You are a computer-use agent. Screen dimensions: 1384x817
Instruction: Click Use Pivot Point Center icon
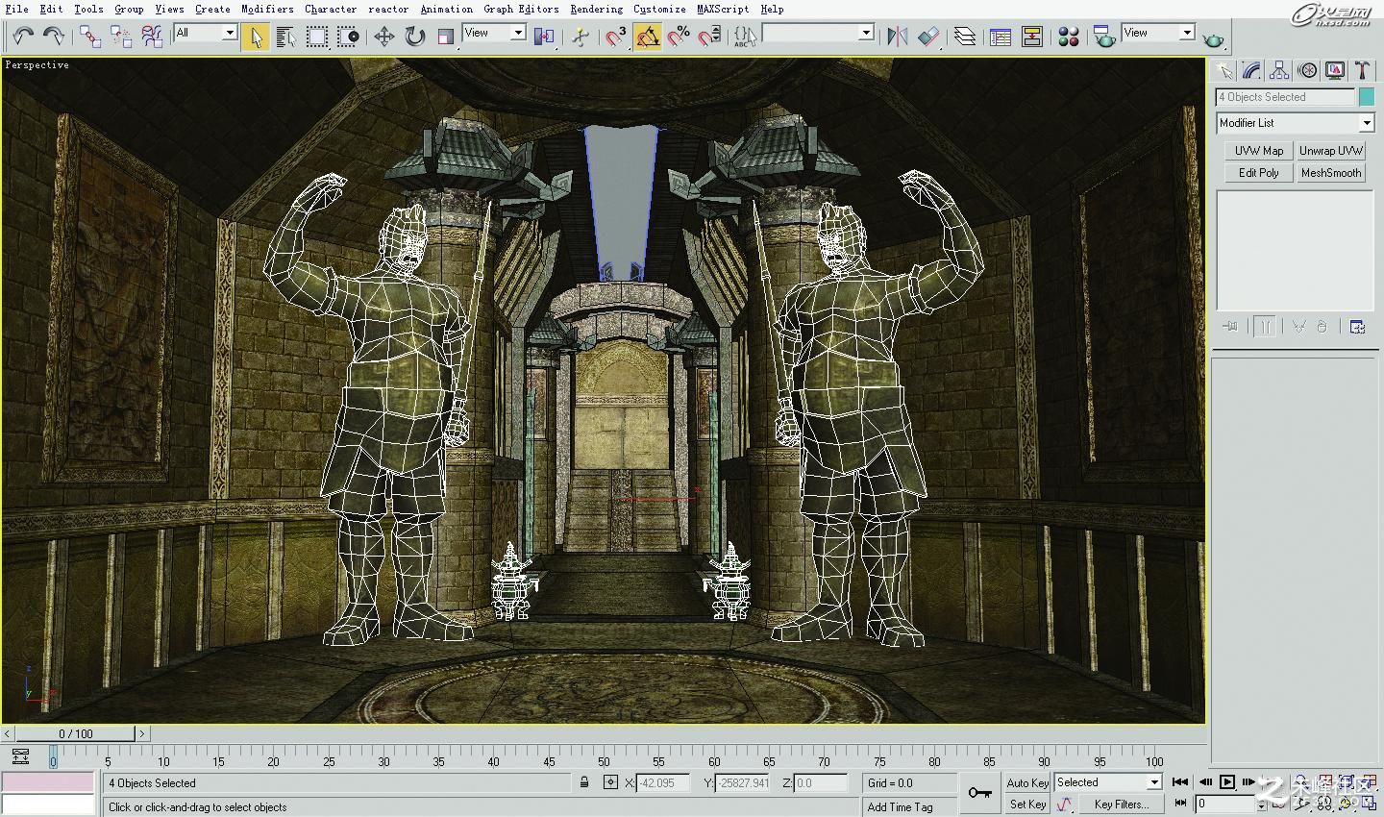click(544, 37)
